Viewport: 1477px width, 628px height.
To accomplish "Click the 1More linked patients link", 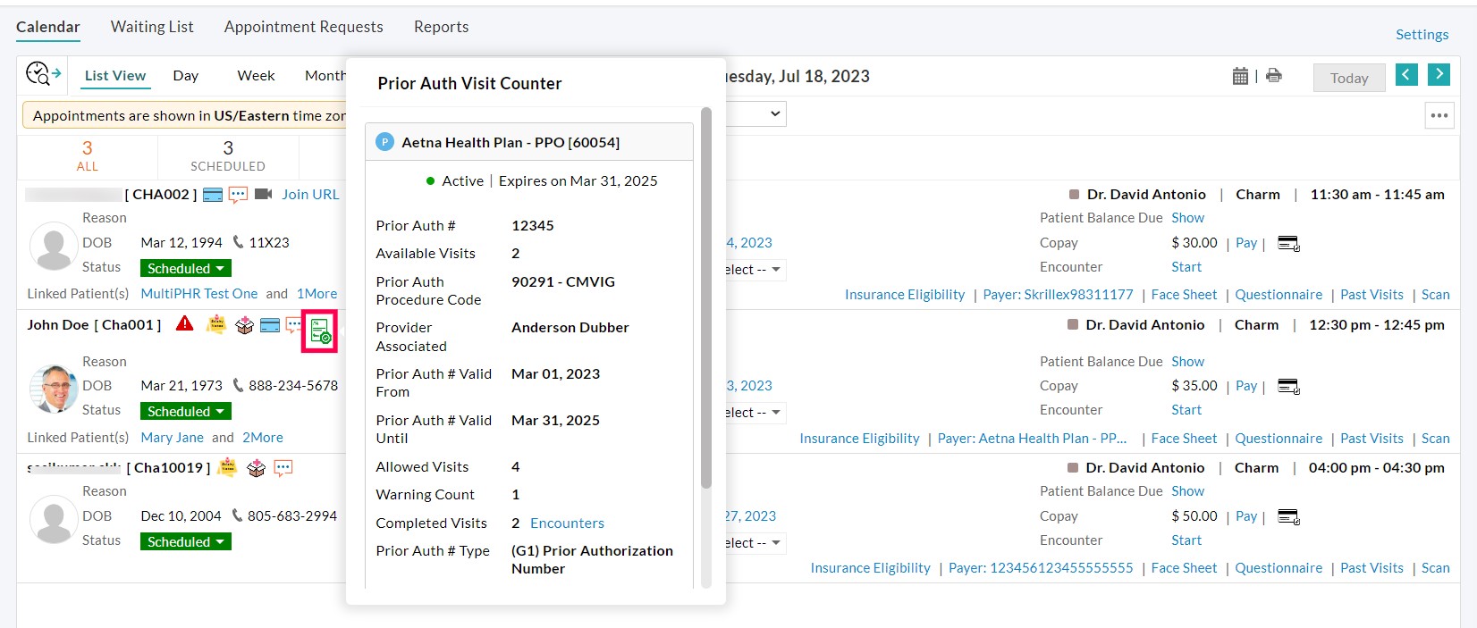I will (317, 294).
